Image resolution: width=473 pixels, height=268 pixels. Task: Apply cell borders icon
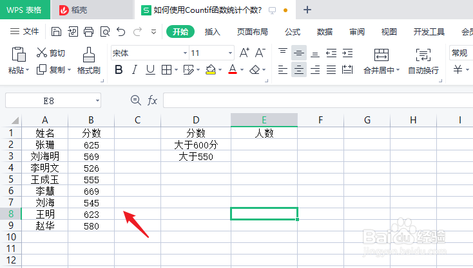pyautogui.click(x=166, y=70)
